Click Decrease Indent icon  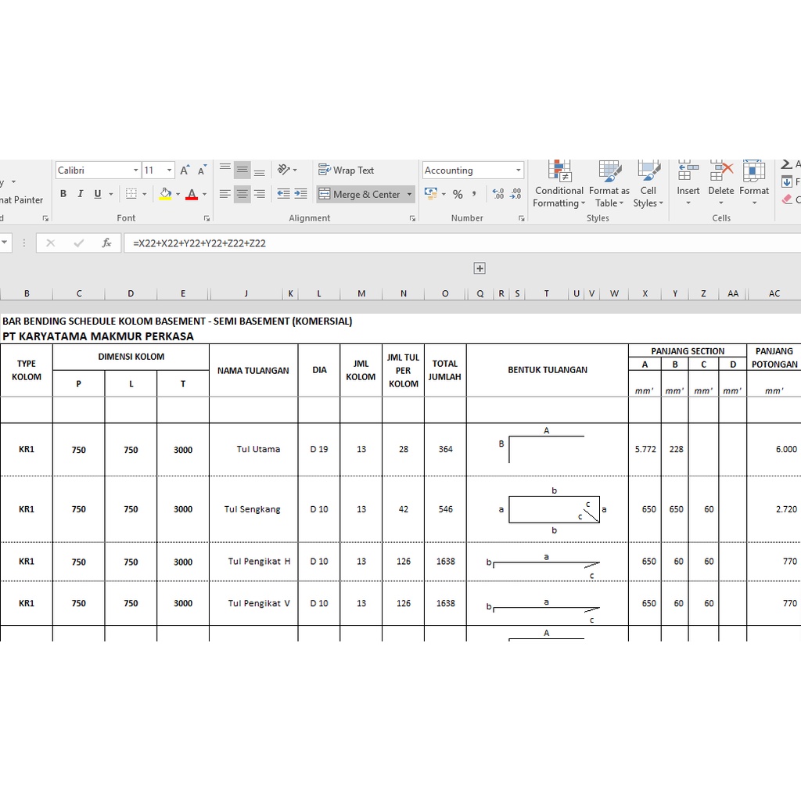click(283, 194)
